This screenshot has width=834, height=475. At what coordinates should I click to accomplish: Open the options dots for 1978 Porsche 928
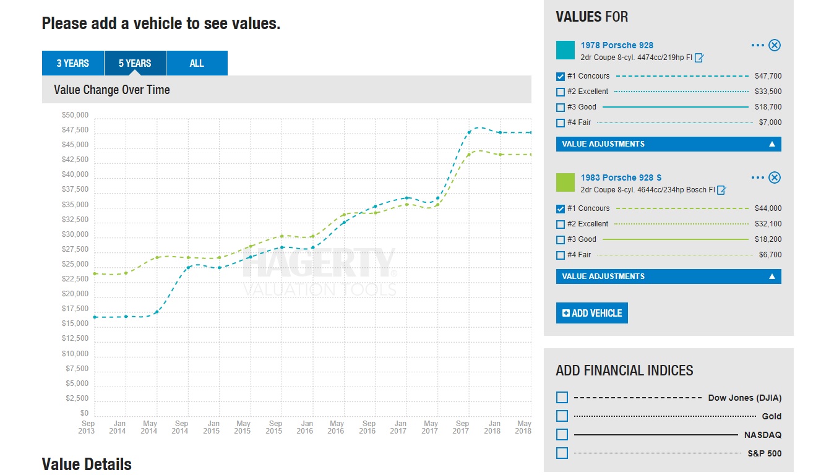[757, 45]
